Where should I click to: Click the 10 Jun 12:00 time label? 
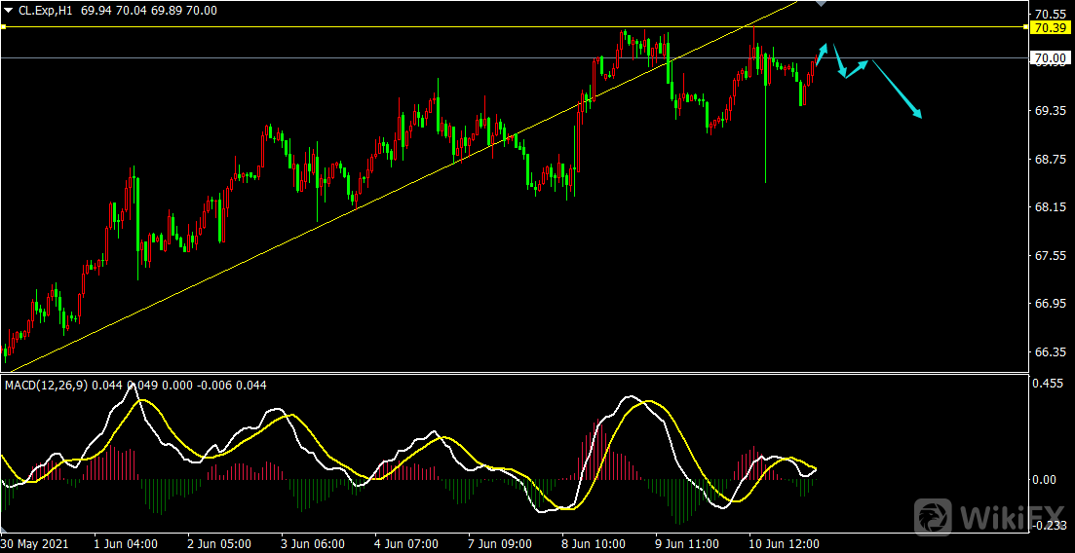785,544
